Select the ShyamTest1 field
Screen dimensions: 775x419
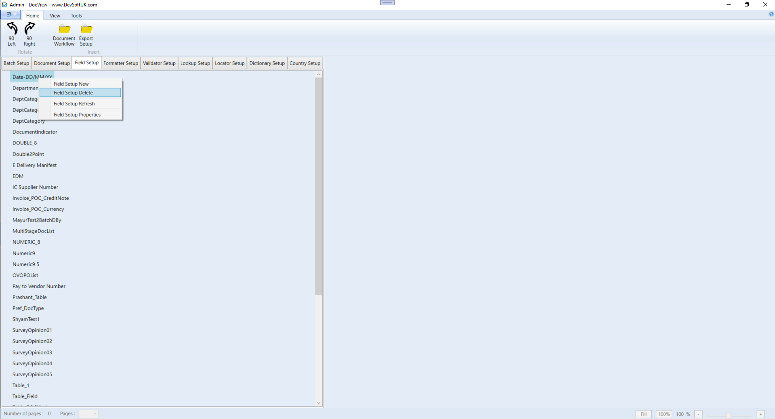click(26, 319)
